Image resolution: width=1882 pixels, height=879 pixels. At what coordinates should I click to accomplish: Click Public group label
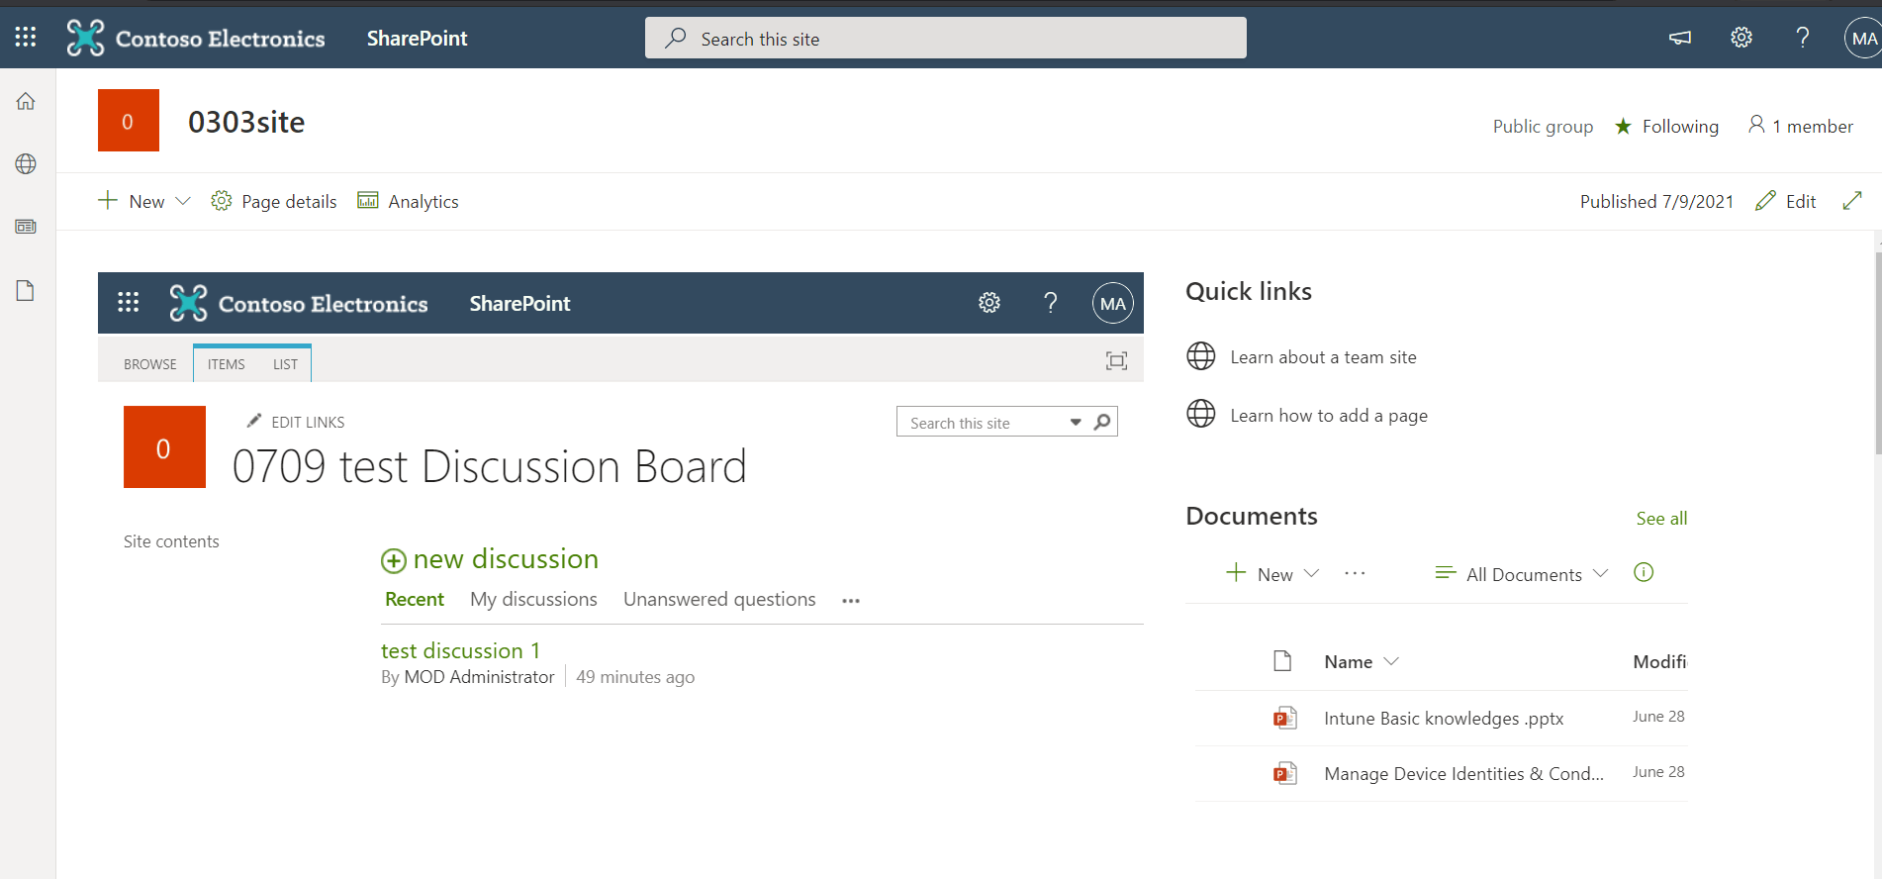pos(1543,126)
